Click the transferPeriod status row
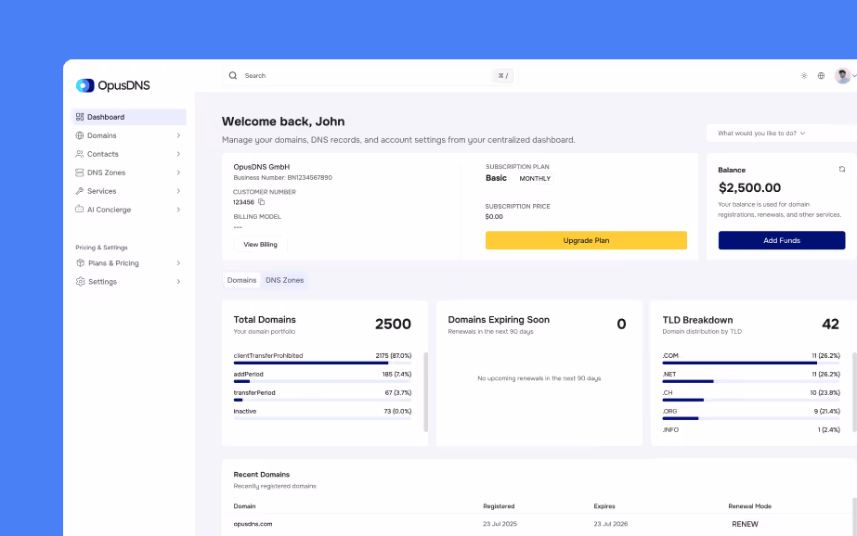857x536 pixels. (322, 396)
